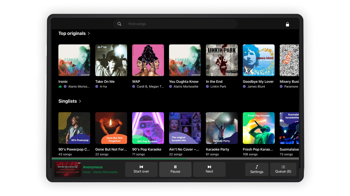
Task: Click the verified badge beside Paramore
Action: [281, 87]
